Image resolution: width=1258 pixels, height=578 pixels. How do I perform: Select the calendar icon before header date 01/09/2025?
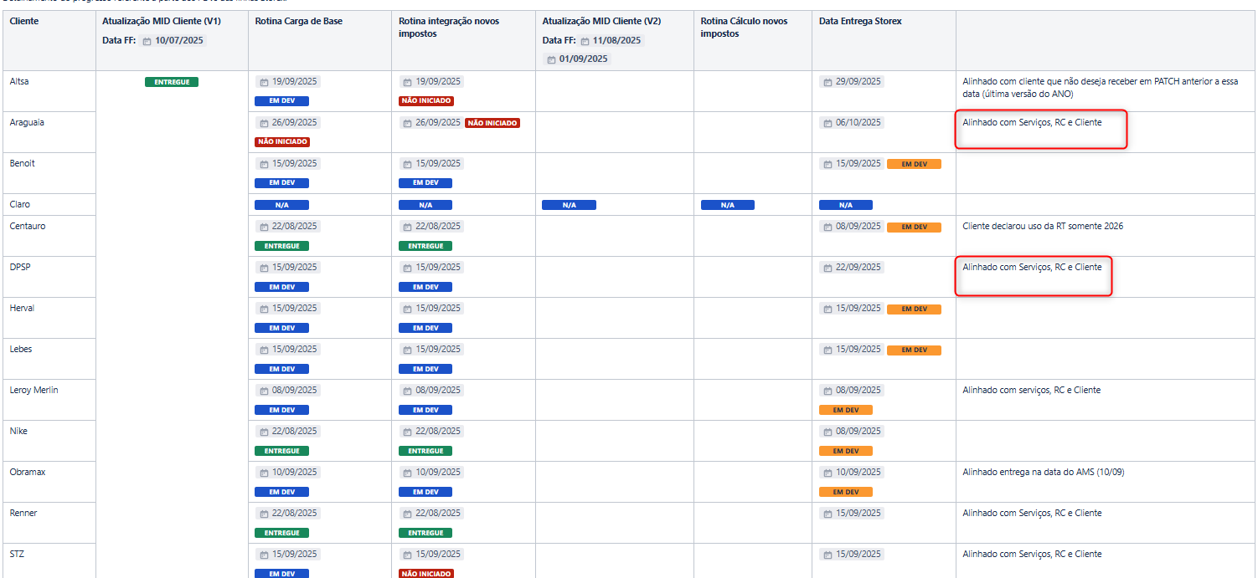[551, 59]
